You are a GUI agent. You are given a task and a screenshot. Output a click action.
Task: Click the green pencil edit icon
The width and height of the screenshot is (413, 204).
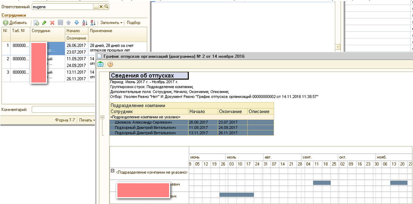point(45,23)
